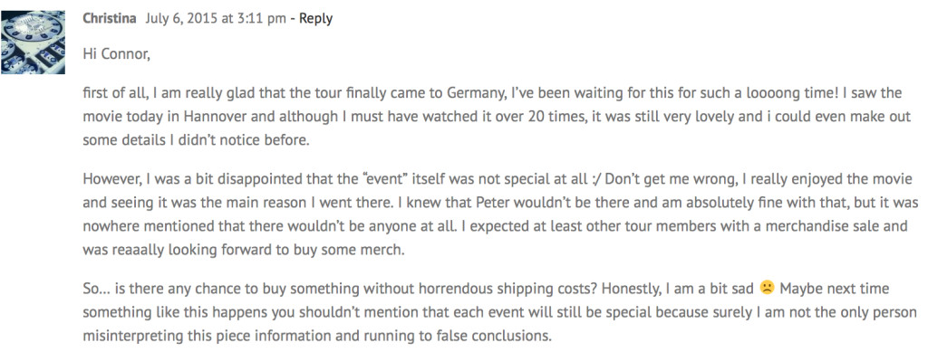Click the ':/' text emoticon

point(596,178)
